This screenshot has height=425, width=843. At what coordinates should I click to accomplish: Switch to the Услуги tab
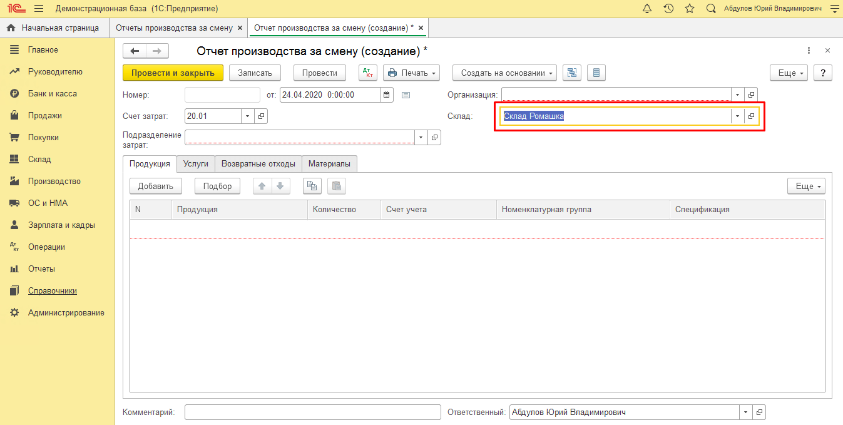196,163
